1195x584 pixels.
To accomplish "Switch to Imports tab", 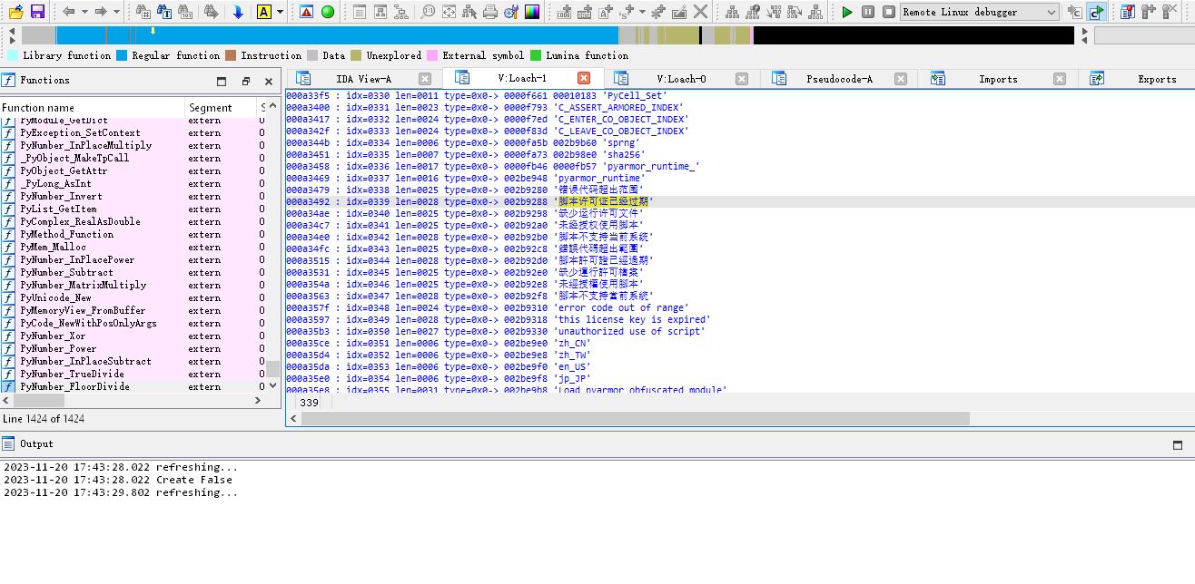I will coord(998,79).
